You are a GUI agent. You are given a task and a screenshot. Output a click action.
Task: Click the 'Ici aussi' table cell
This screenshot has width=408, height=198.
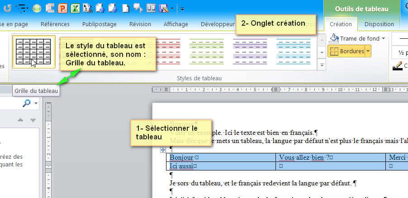[221, 166]
